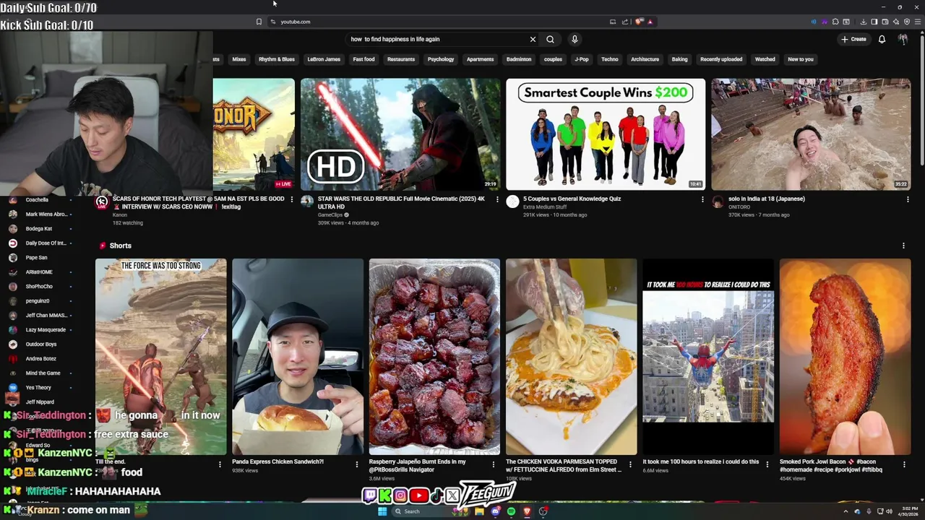Click the share icon in the address bar
Image resolution: width=925 pixels, height=520 pixels.
pos(625,22)
